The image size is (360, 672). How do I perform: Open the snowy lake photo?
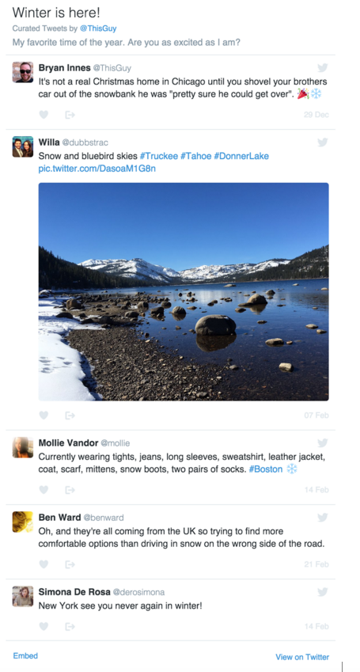(184, 292)
